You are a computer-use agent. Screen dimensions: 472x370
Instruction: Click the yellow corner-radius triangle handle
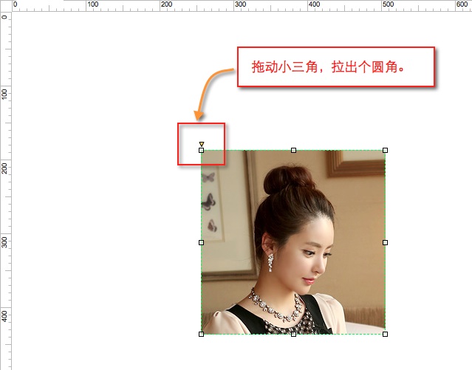tap(202, 144)
